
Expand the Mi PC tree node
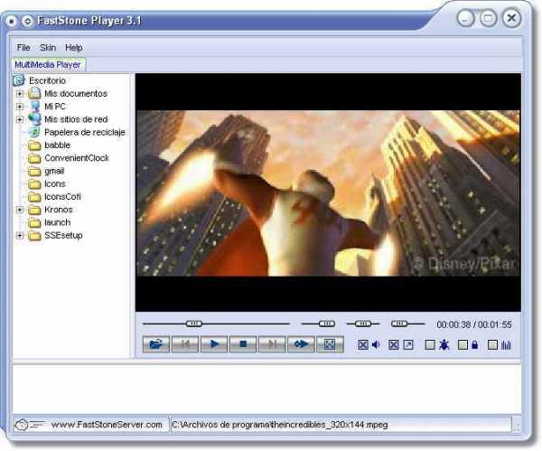pyautogui.click(x=19, y=106)
